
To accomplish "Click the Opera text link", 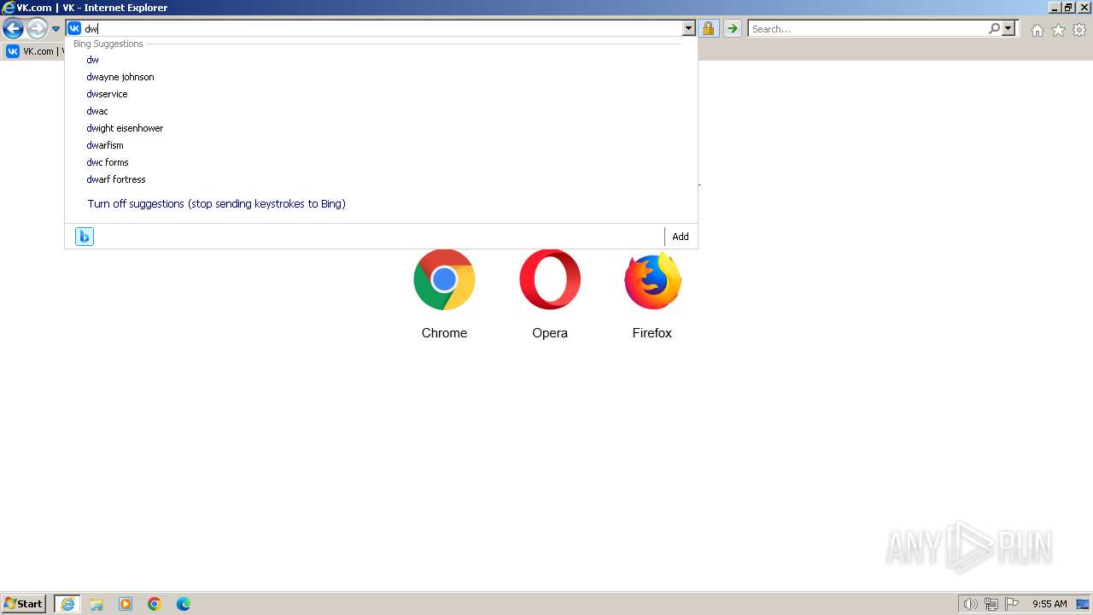I will [x=550, y=333].
